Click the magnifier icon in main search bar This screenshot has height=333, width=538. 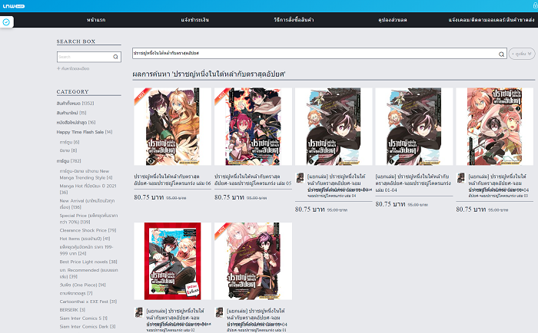tap(501, 54)
